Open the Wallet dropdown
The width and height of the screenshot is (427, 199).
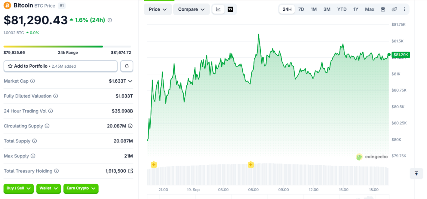(48, 188)
